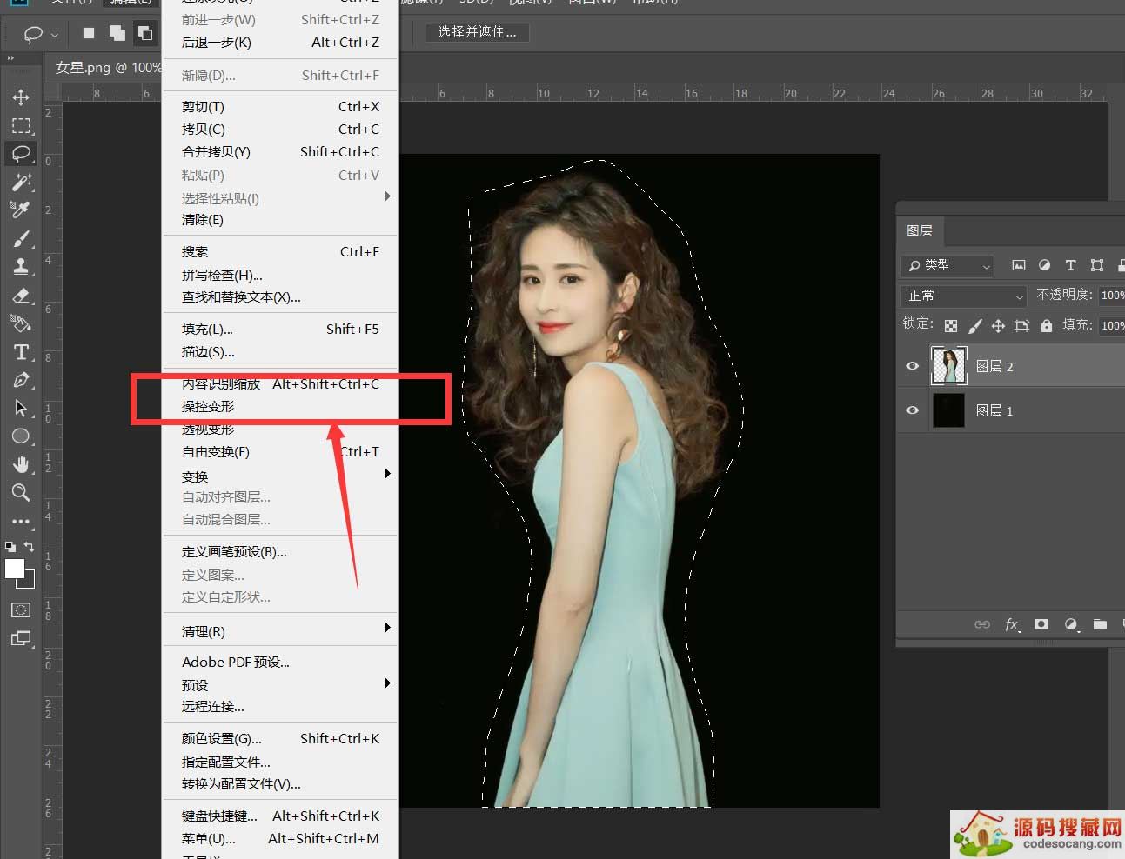This screenshot has width=1125, height=859.
Task: Toggle lock position icon
Action: tap(998, 326)
